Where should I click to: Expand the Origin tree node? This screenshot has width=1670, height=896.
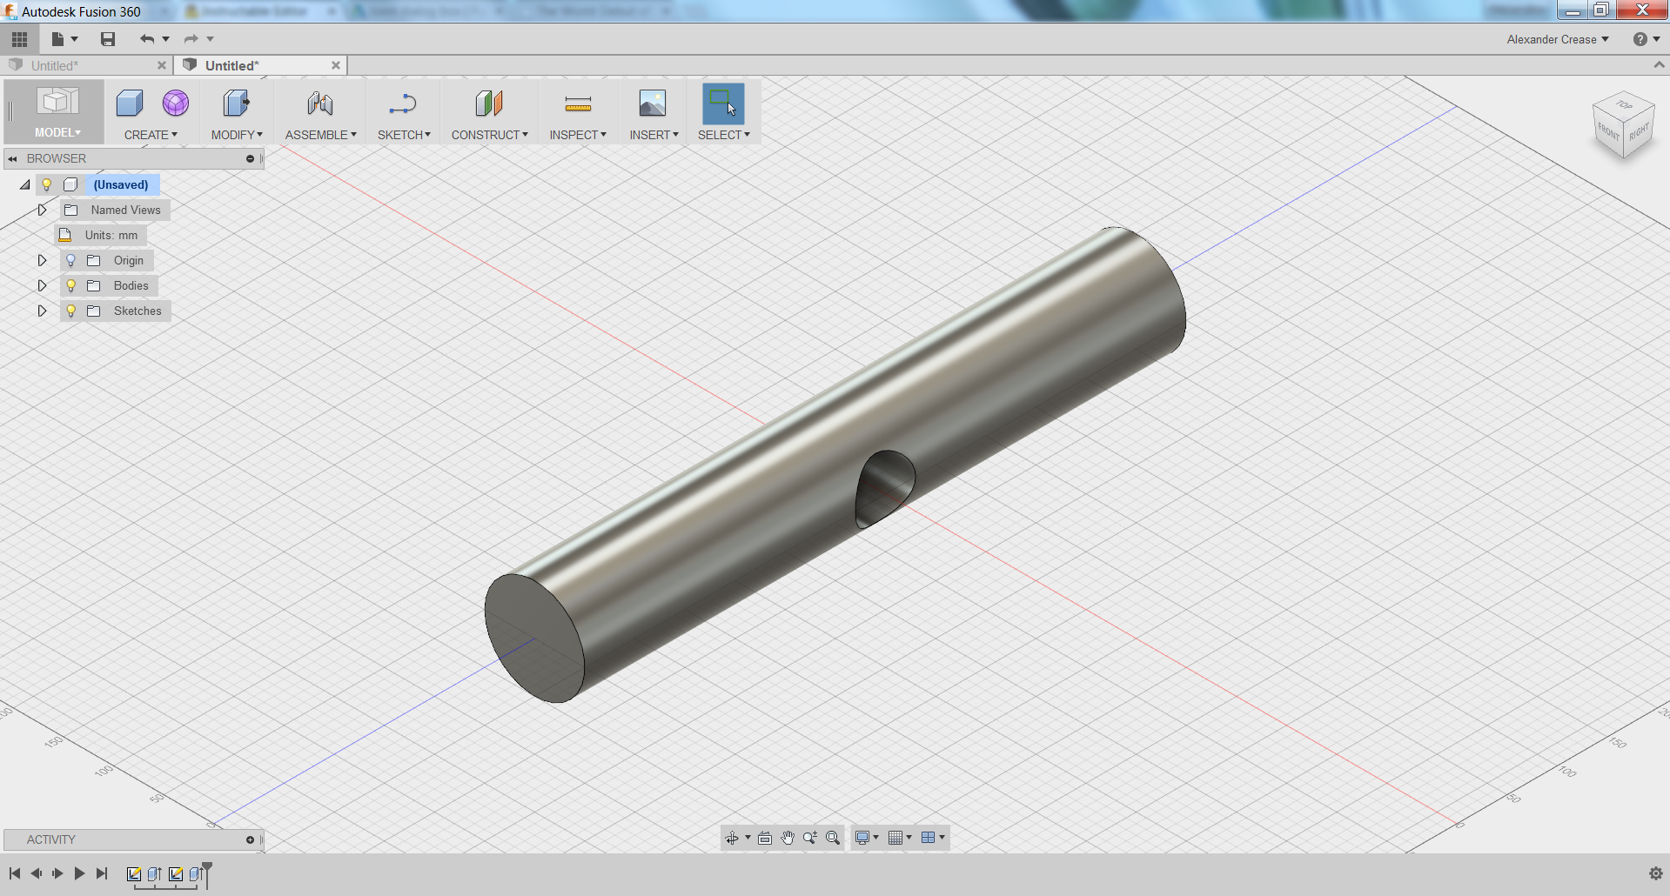(42, 260)
